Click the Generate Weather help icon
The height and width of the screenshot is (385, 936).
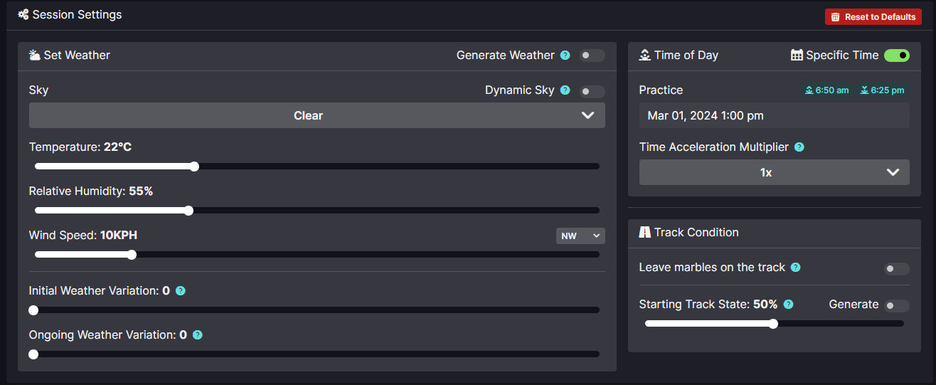[x=565, y=56]
